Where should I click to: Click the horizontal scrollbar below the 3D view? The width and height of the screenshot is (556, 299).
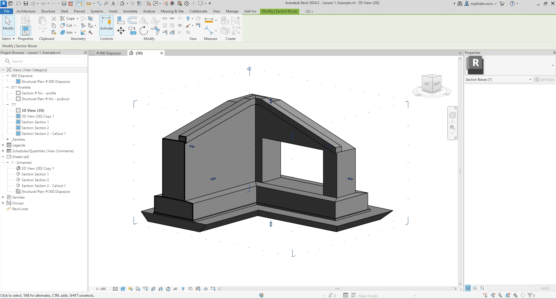[337, 289]
